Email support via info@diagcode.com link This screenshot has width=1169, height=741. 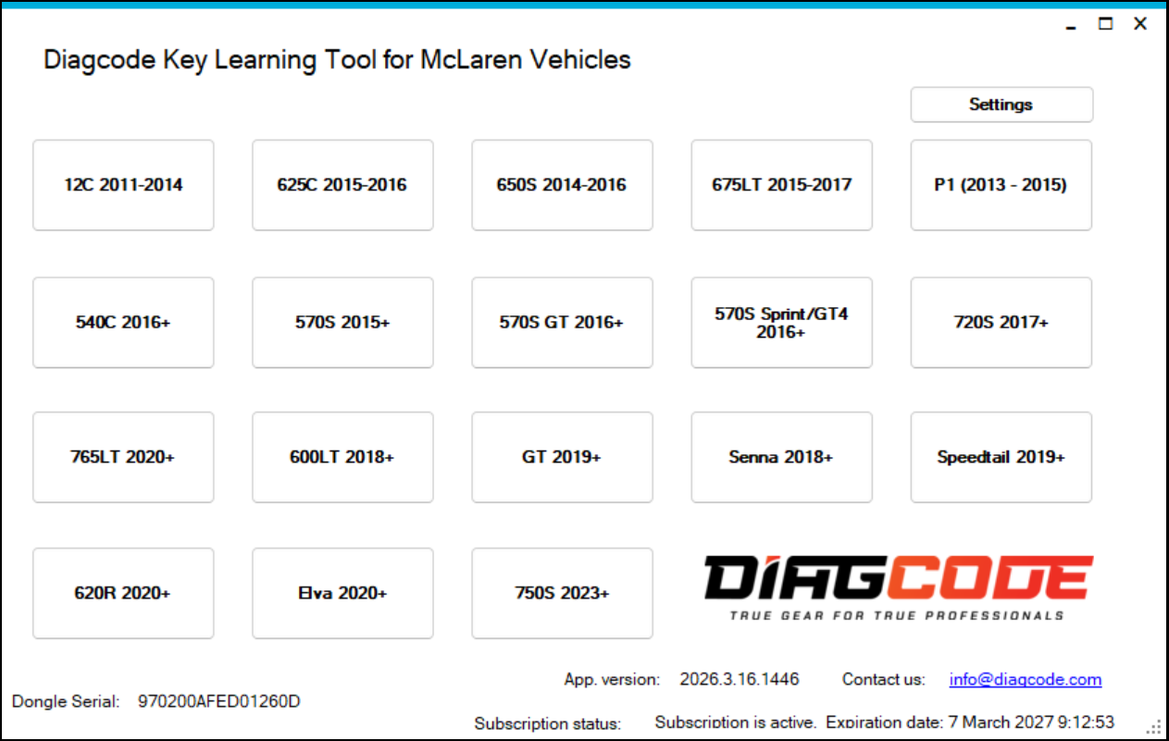point(1026,678)
